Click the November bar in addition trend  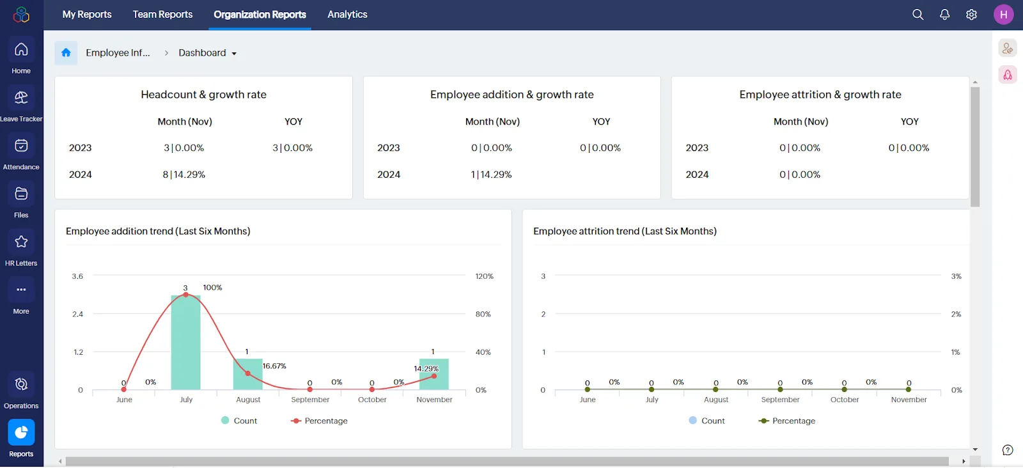coord(434,374)
